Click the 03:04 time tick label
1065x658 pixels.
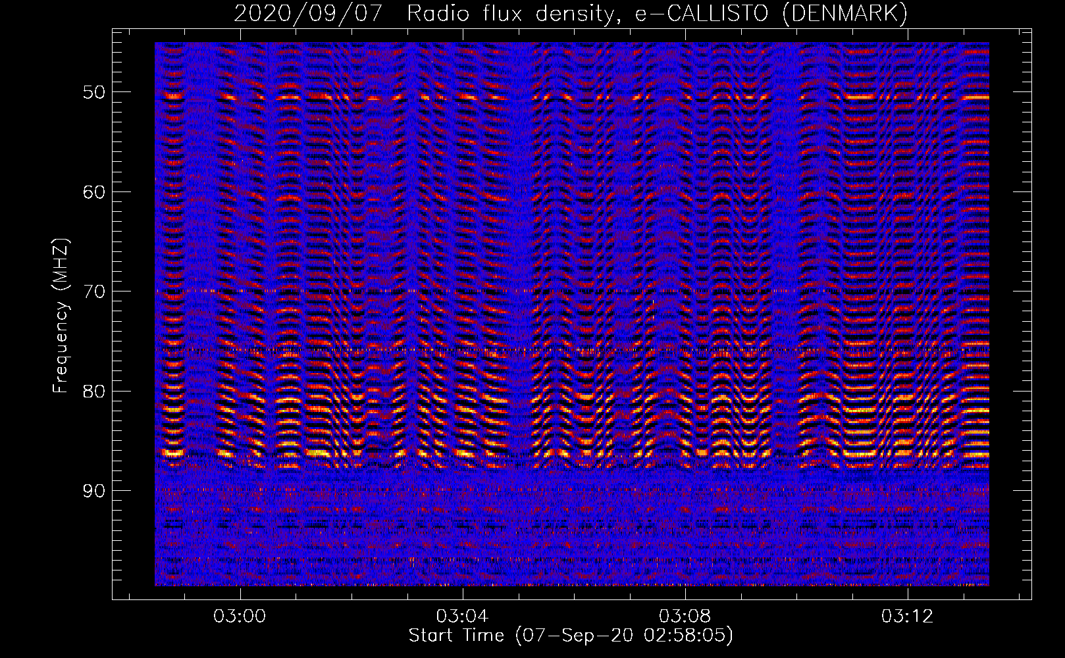(463, 617)
